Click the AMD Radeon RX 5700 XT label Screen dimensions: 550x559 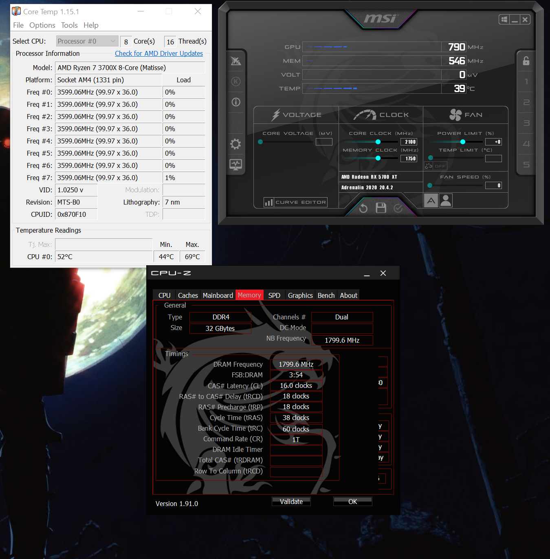pyautogui.click(x=369, y=177)
